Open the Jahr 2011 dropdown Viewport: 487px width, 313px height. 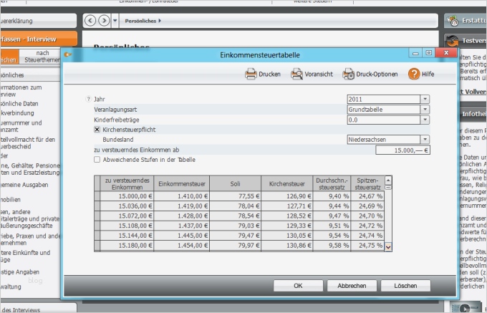[x=425, y=99]
